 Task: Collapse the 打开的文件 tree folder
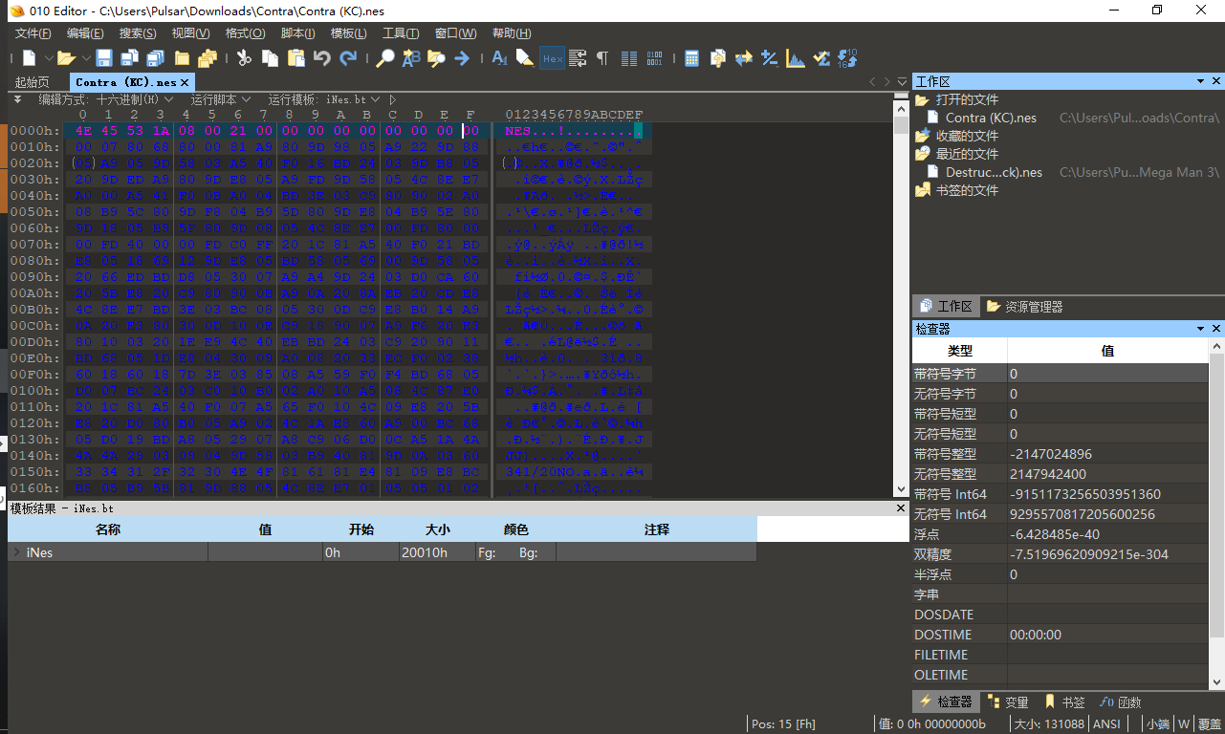(x=922, y=99)
